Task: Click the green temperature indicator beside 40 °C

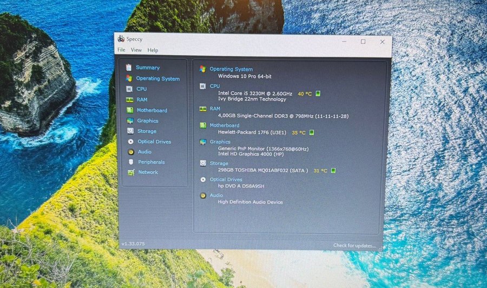Action: (318, 93)
